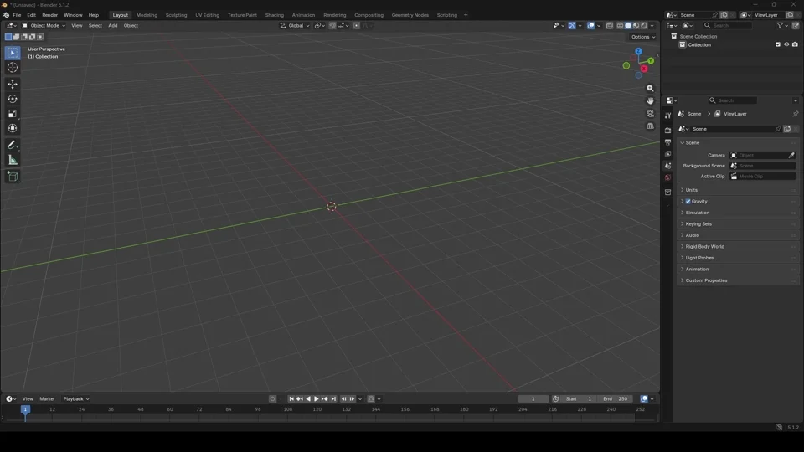Click the X axis on navigation gizmo

pyautogui.click(x=644, y=69)
